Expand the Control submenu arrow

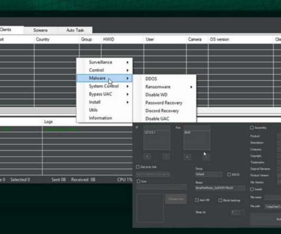click(128, 70)
